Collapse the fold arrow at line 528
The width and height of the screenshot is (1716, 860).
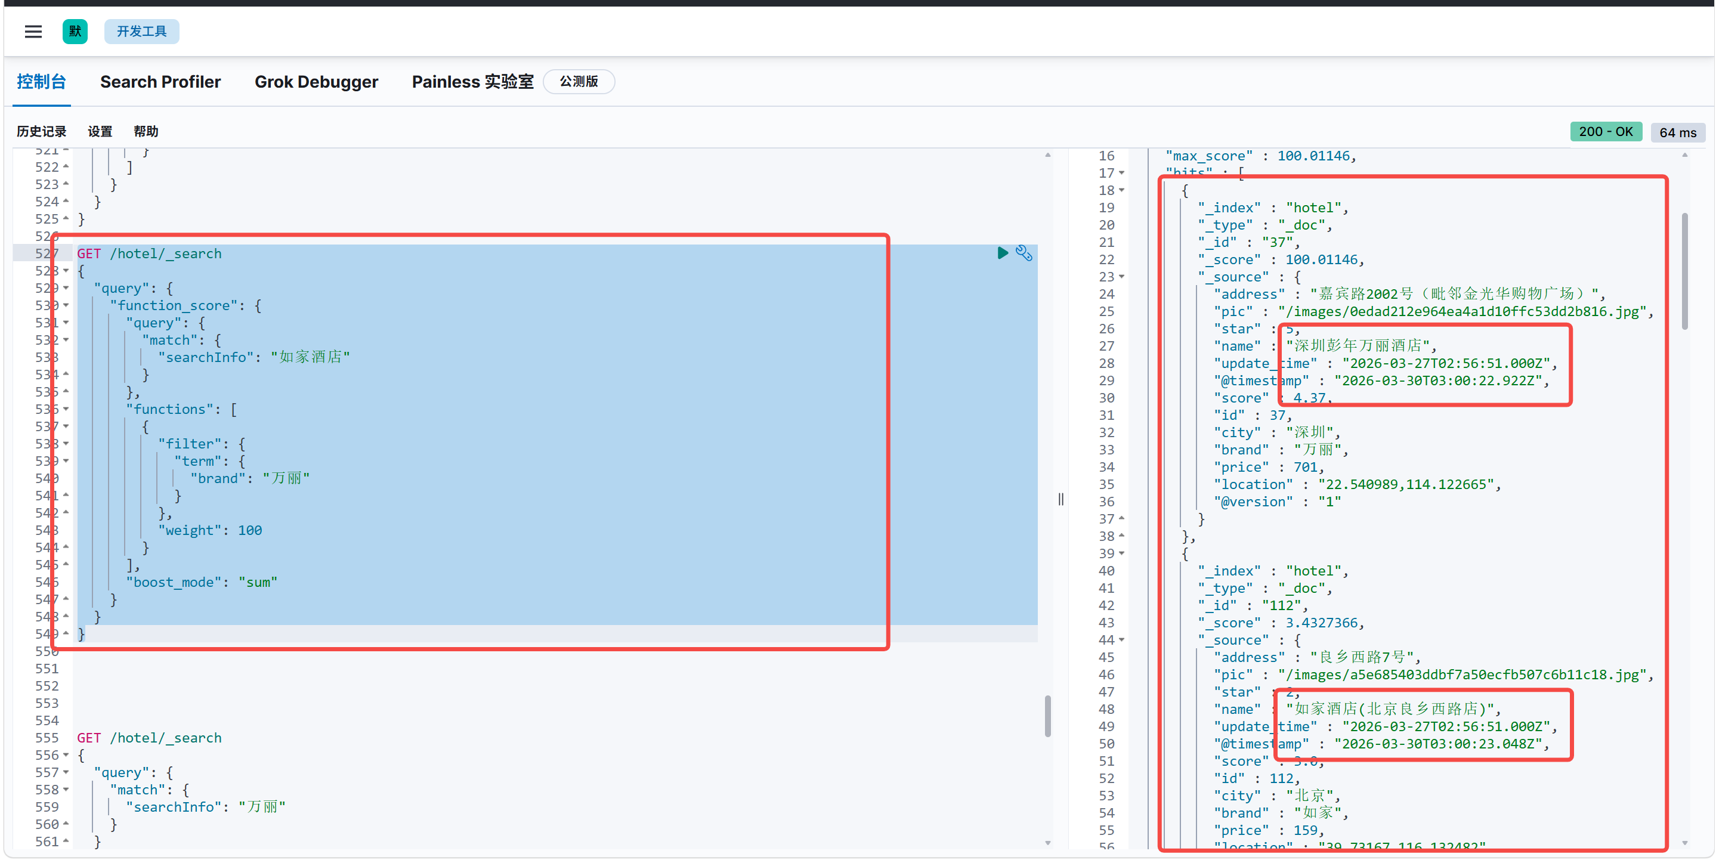tap(66, 270)
